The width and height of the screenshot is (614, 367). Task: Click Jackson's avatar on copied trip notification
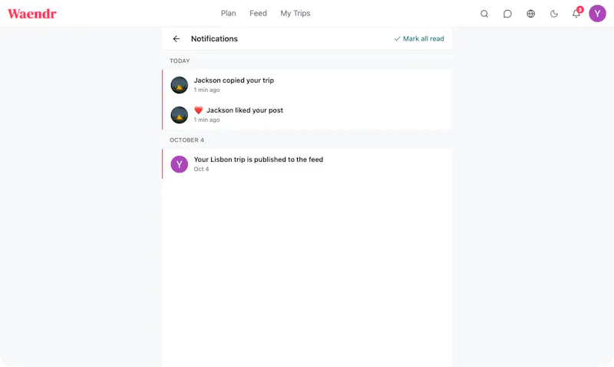(x=180, y=85)
